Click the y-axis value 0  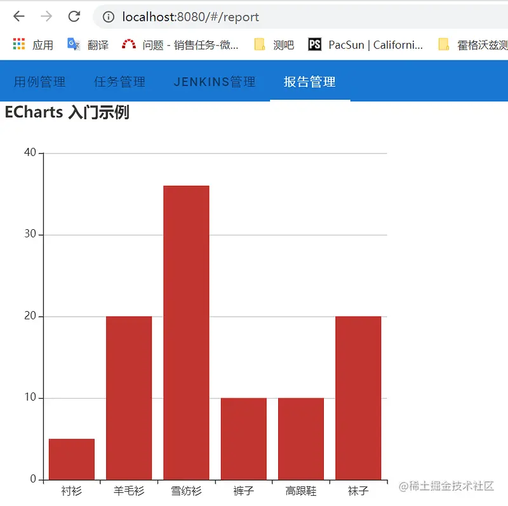tap(33, 479)
